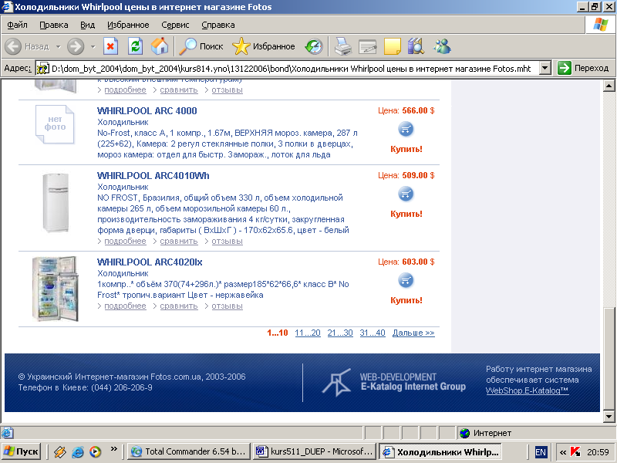
Task: Click Купить! for WHIRLPOOL ARC4020Ix
Action: (x=406, y=300)
